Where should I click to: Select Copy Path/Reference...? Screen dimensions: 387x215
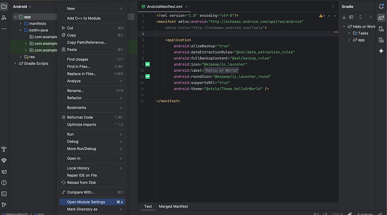point(92,42)
